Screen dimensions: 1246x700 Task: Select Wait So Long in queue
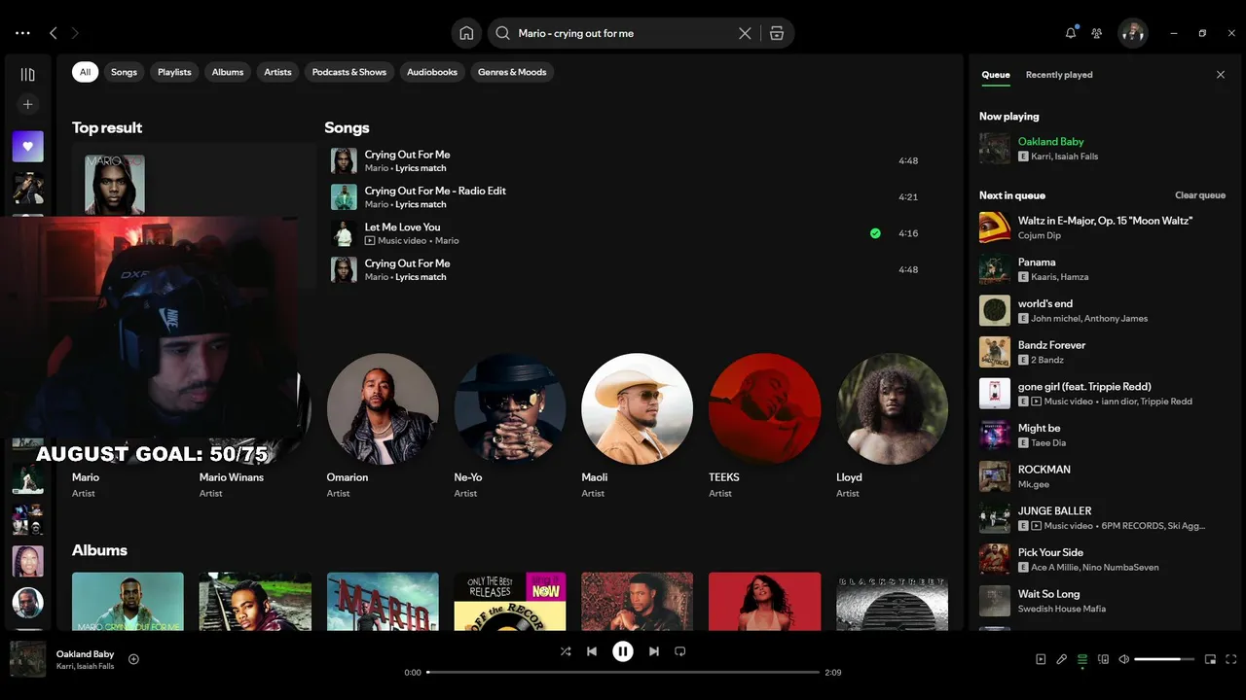(1103, 601)
